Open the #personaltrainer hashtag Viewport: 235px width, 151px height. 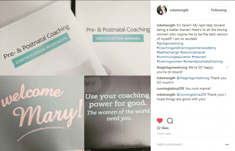(x=193, y=52)
